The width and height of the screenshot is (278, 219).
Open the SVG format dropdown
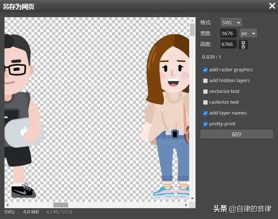pos(231,22)
